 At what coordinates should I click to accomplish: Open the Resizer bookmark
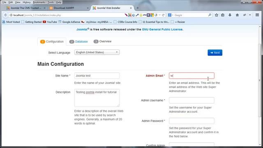click(x=178, y=22)
